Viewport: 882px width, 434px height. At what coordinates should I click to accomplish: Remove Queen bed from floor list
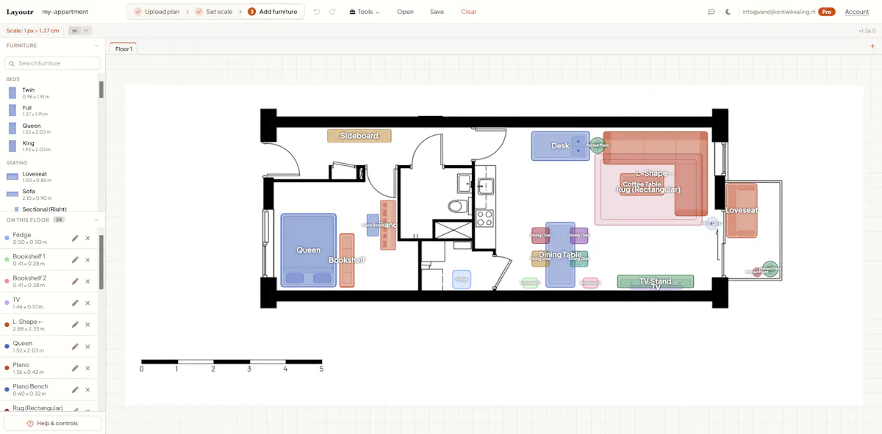pyautogui.click(x=87, y=347)
